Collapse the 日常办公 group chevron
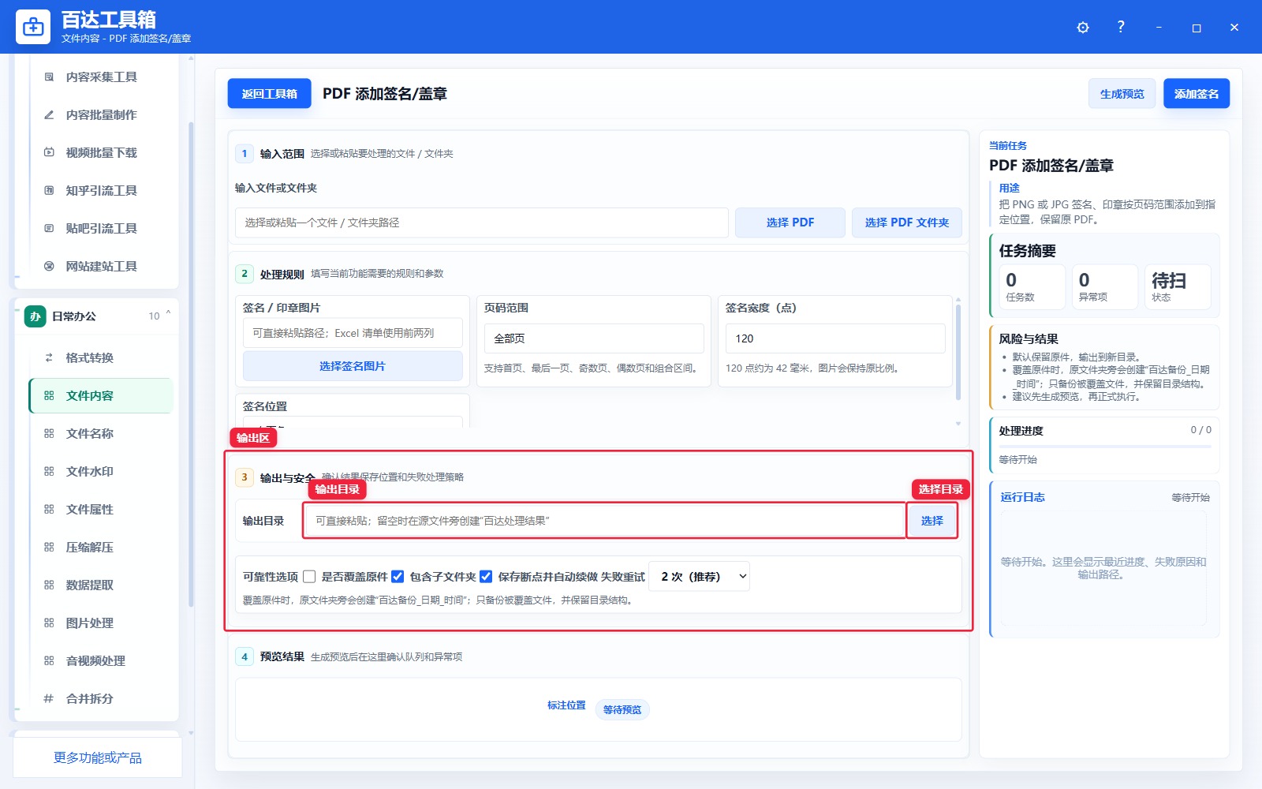Image resolution: width=1262 pixels, height=789 pixels. click(x=168, y=315)
